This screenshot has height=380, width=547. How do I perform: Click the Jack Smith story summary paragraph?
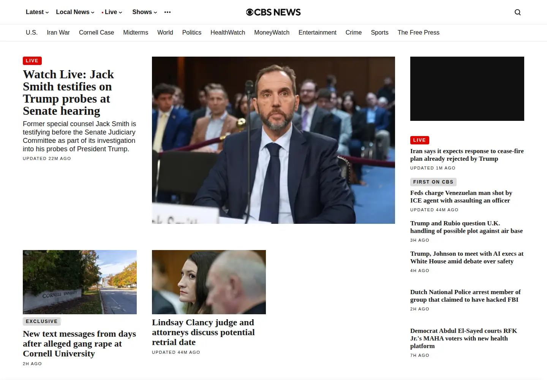(79, 136)
